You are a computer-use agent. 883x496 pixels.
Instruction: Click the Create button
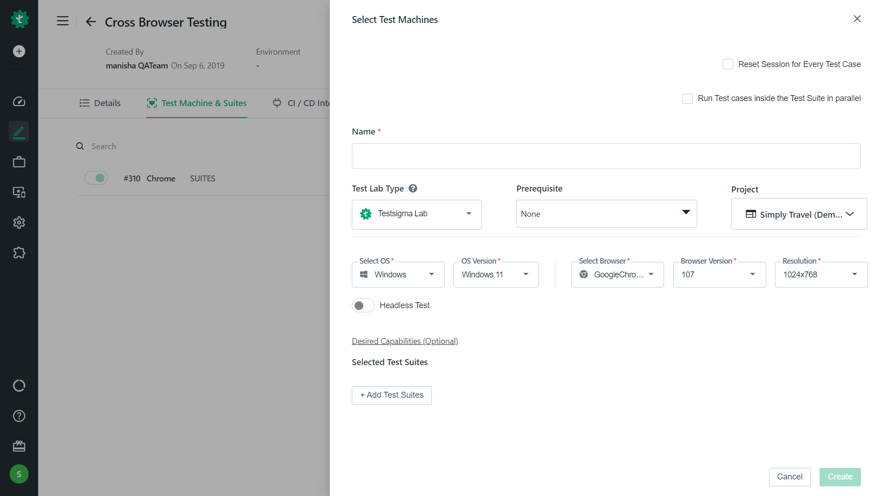840,477
